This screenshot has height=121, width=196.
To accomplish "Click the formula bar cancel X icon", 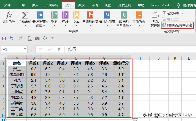I will pos(40,49).
